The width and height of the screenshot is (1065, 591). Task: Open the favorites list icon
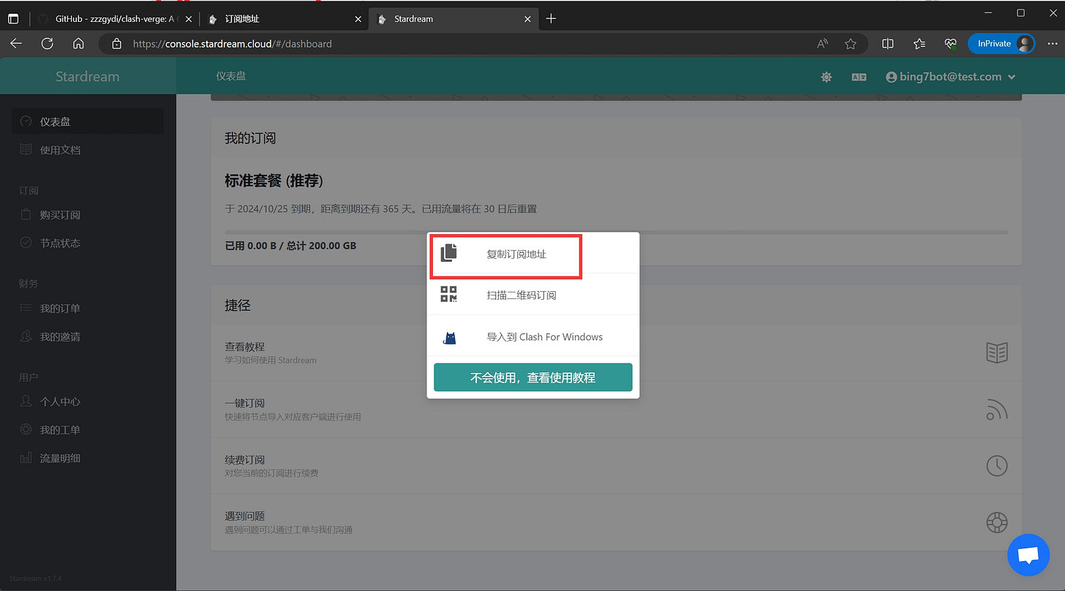(x=919, y=44)
